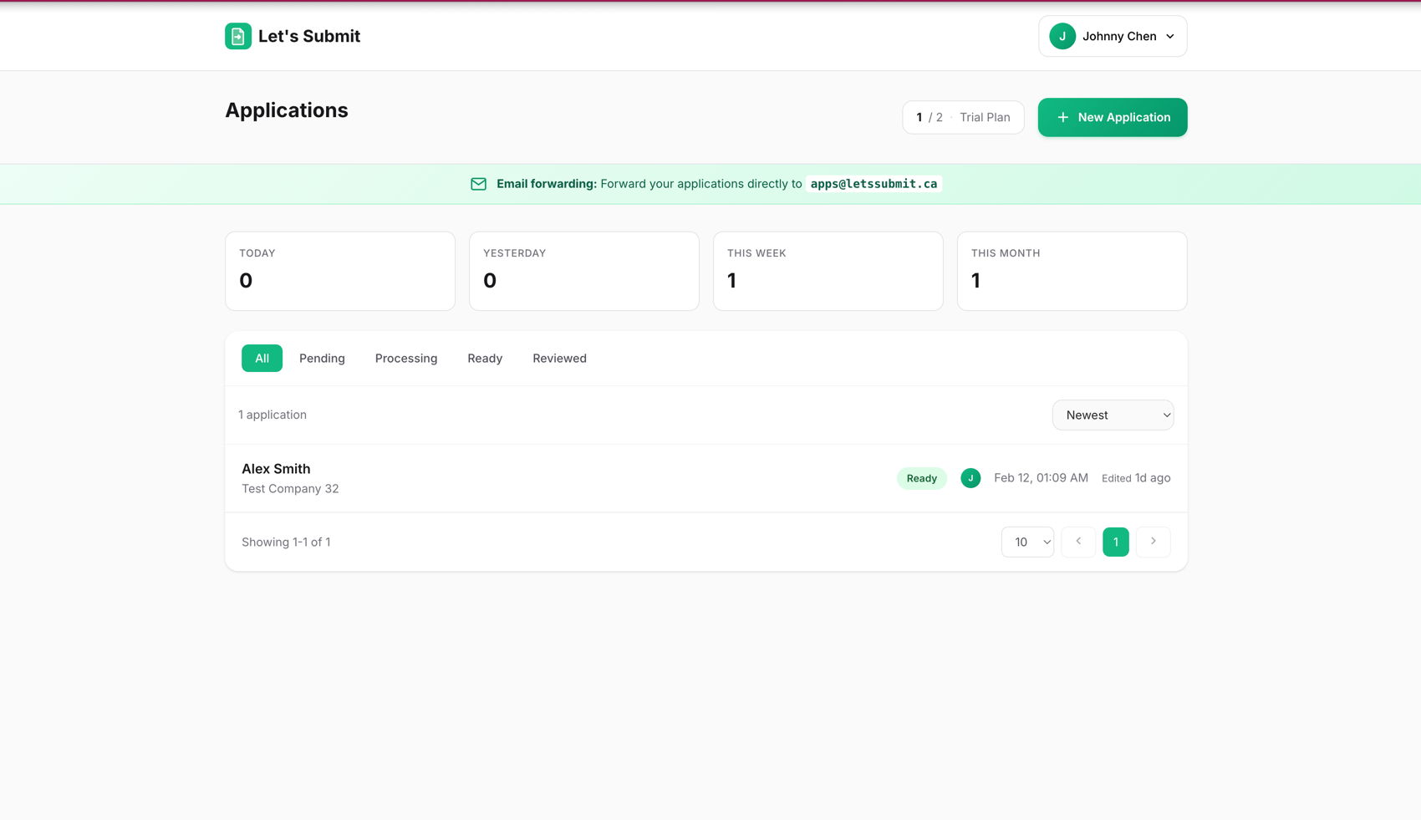Open the items-per-page dropdown showing 10

pos(1027,542)
